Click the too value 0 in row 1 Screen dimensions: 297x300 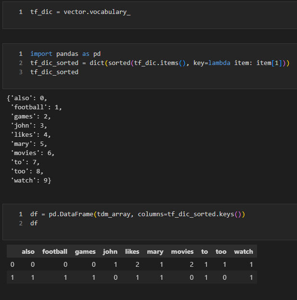click(224, 277)
